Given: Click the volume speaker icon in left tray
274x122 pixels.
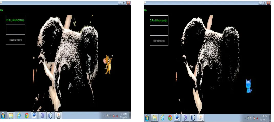Looking at the screenshot, I should pos(110,116).
